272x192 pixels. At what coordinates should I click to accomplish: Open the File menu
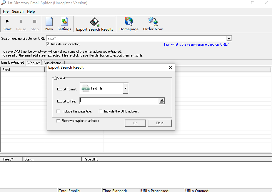6,11
